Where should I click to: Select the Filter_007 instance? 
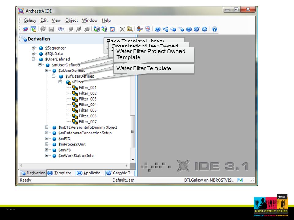88,122
